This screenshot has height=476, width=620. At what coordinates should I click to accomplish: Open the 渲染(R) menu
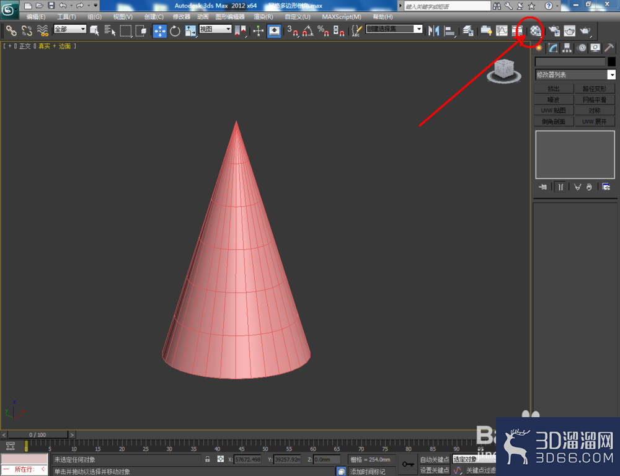pyautogui.click(x=263, y=17)
